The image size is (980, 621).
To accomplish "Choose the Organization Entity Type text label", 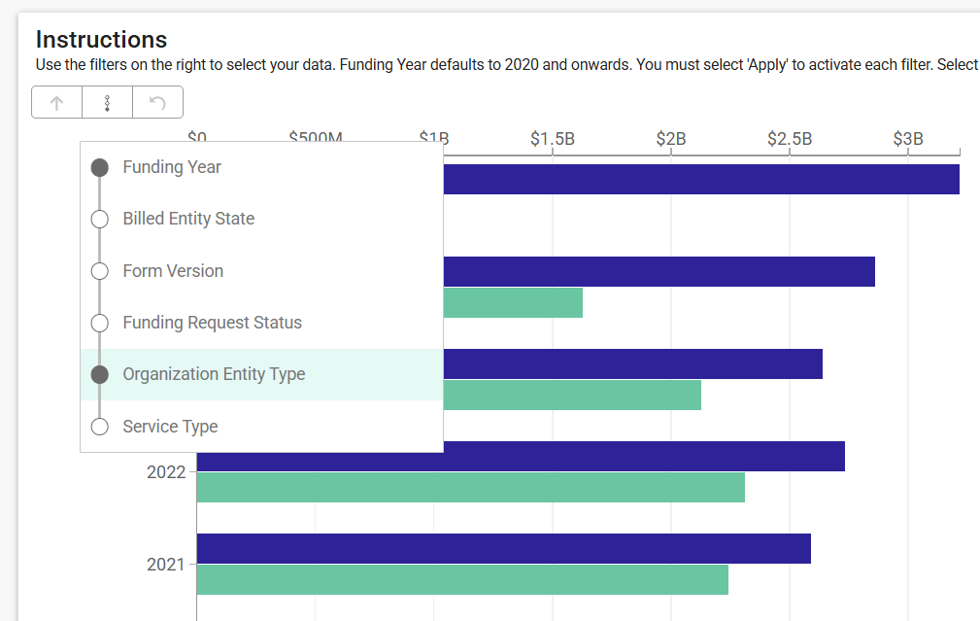I will coord(214,374).
